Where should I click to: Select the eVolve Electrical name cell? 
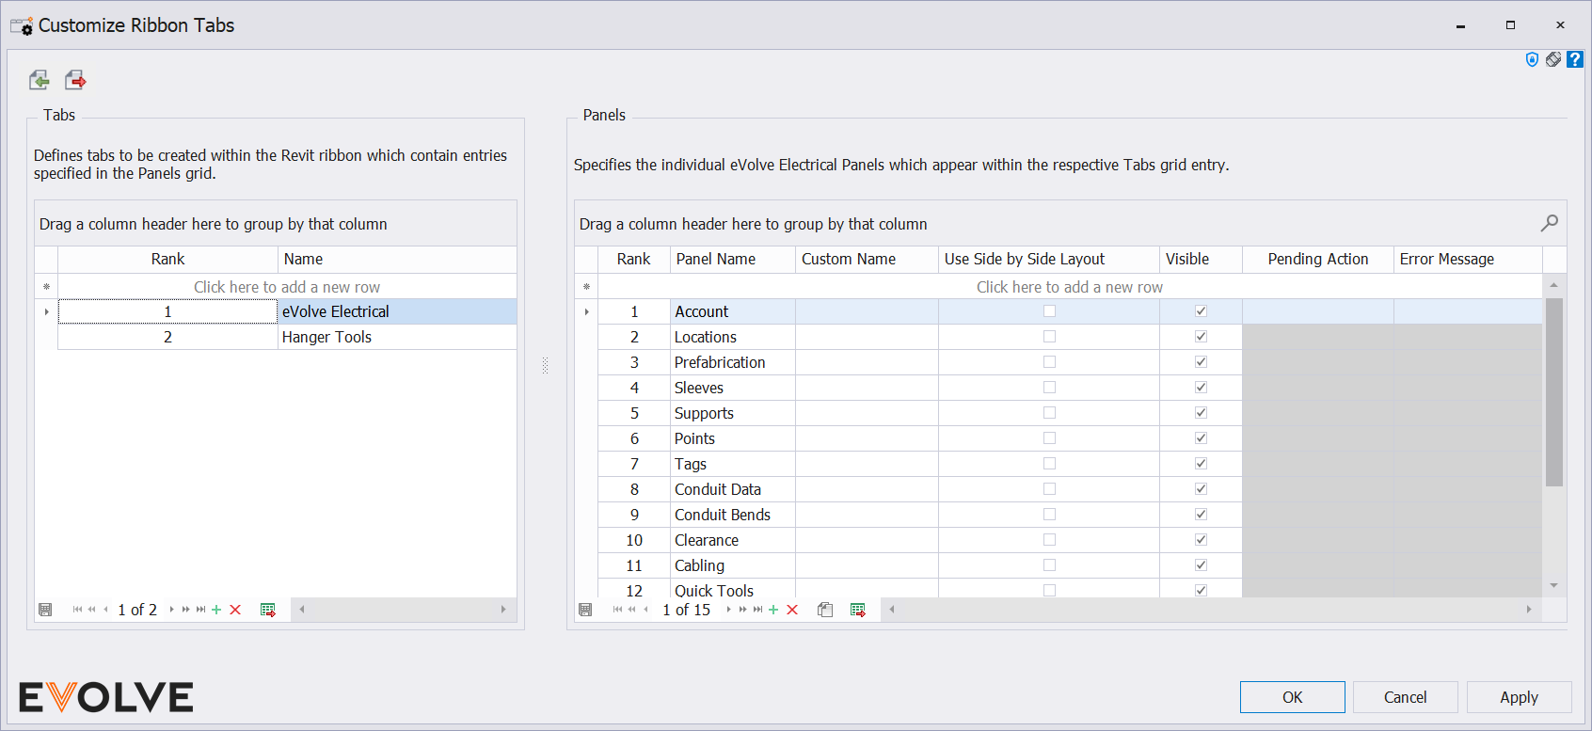pyautogui.click(x=397, y=311)
